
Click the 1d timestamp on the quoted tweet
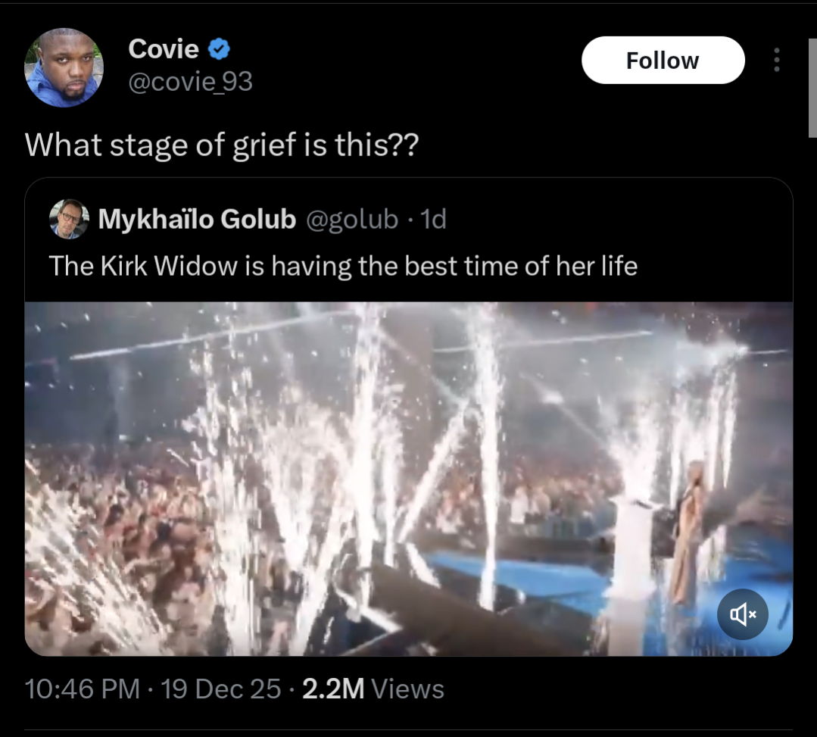[433, 220]
